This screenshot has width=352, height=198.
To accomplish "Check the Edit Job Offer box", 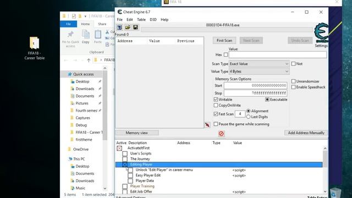I will pyautogui.click(x=125, y=191).
